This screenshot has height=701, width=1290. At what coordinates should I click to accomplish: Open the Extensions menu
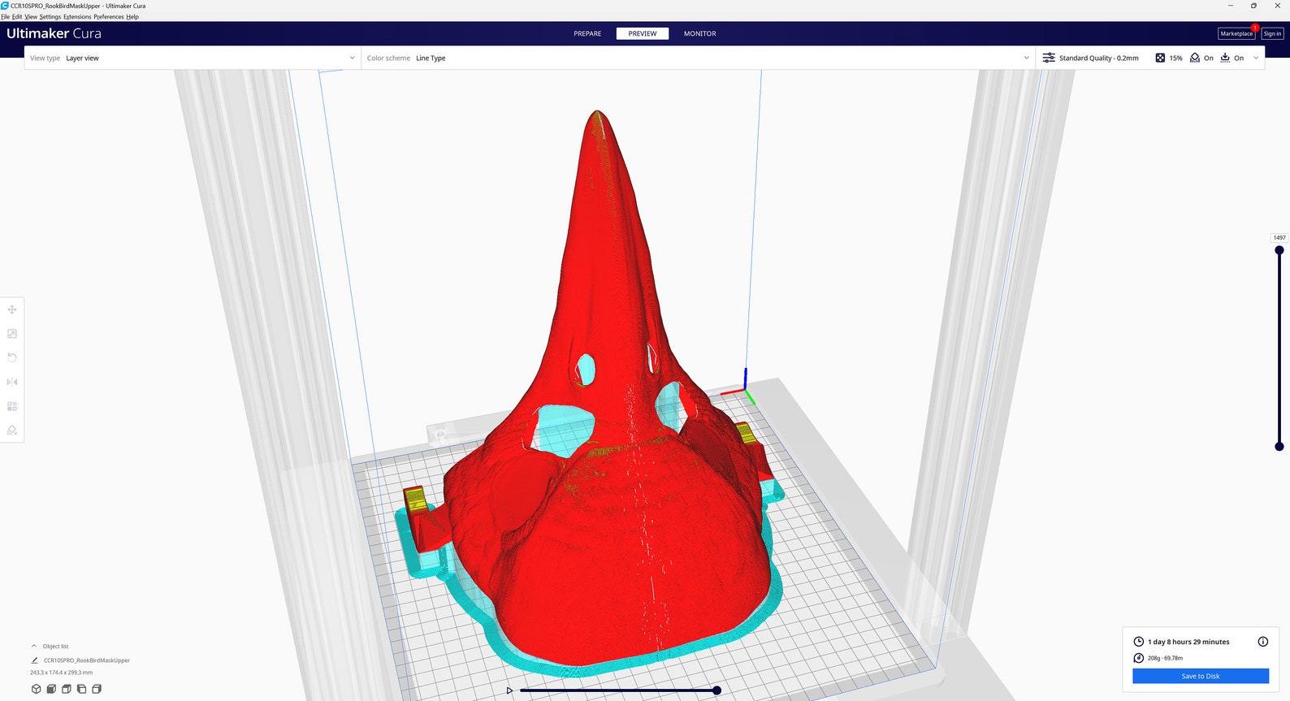(78, 16)
